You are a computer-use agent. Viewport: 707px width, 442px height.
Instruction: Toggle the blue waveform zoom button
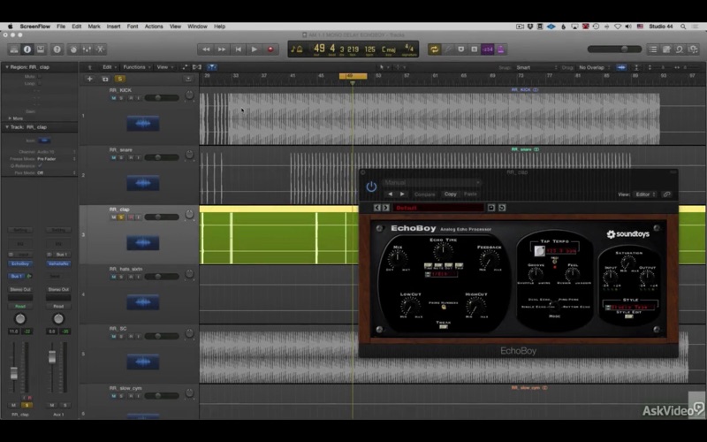[x=621, y=67]
